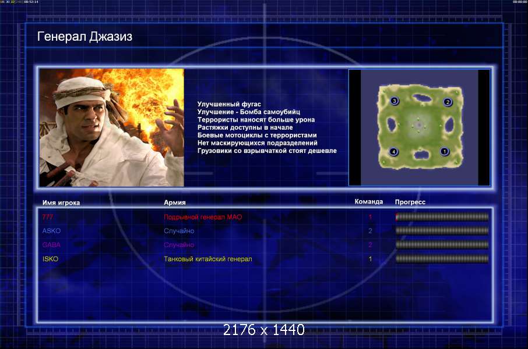528x349 pixels.
Task: Click the progress bar for player GABA
Action: (442, 245)
